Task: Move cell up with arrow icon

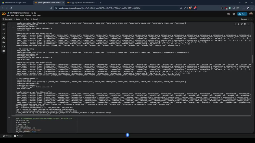Action: click(235, 24)
